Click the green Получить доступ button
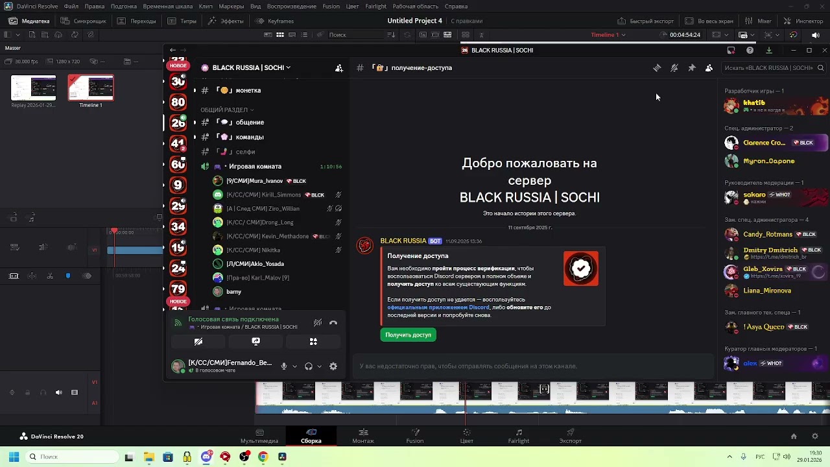The width and height of the screenshot is (830, 467). pos(408,335)
